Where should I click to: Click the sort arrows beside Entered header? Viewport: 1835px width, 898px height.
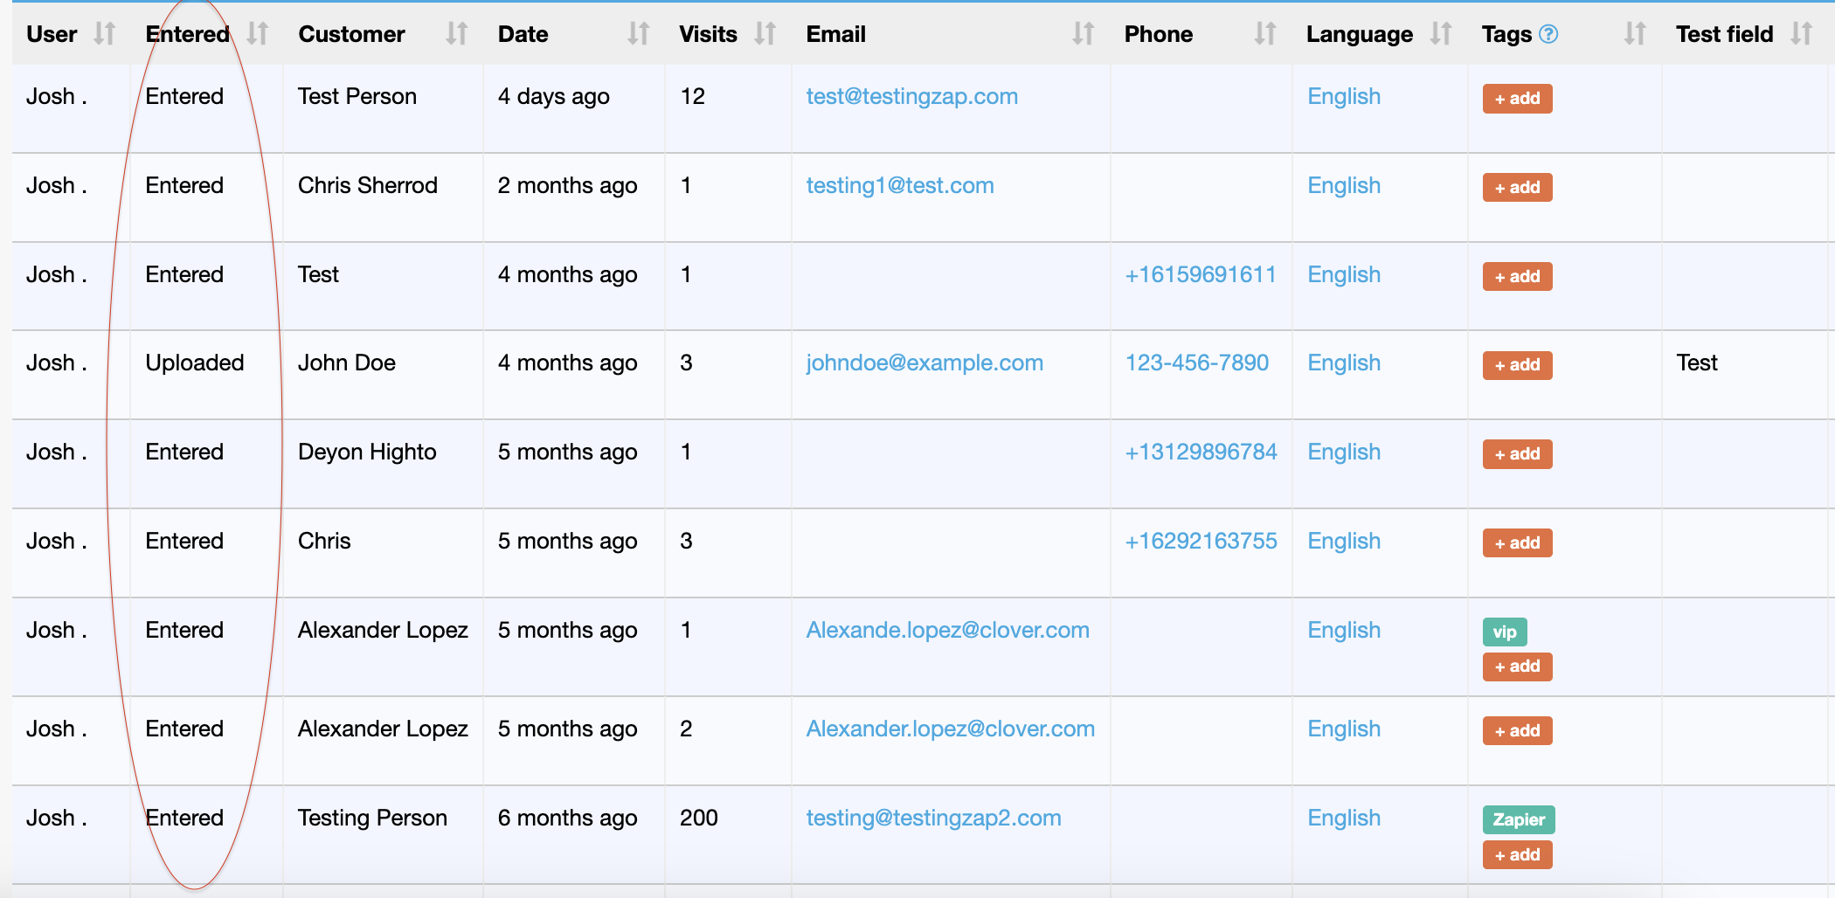(257, 34)
